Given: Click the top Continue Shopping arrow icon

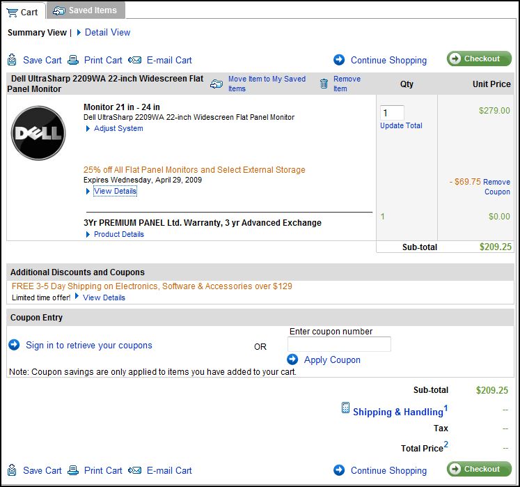Looking at the screenshot, I should 339,60.
